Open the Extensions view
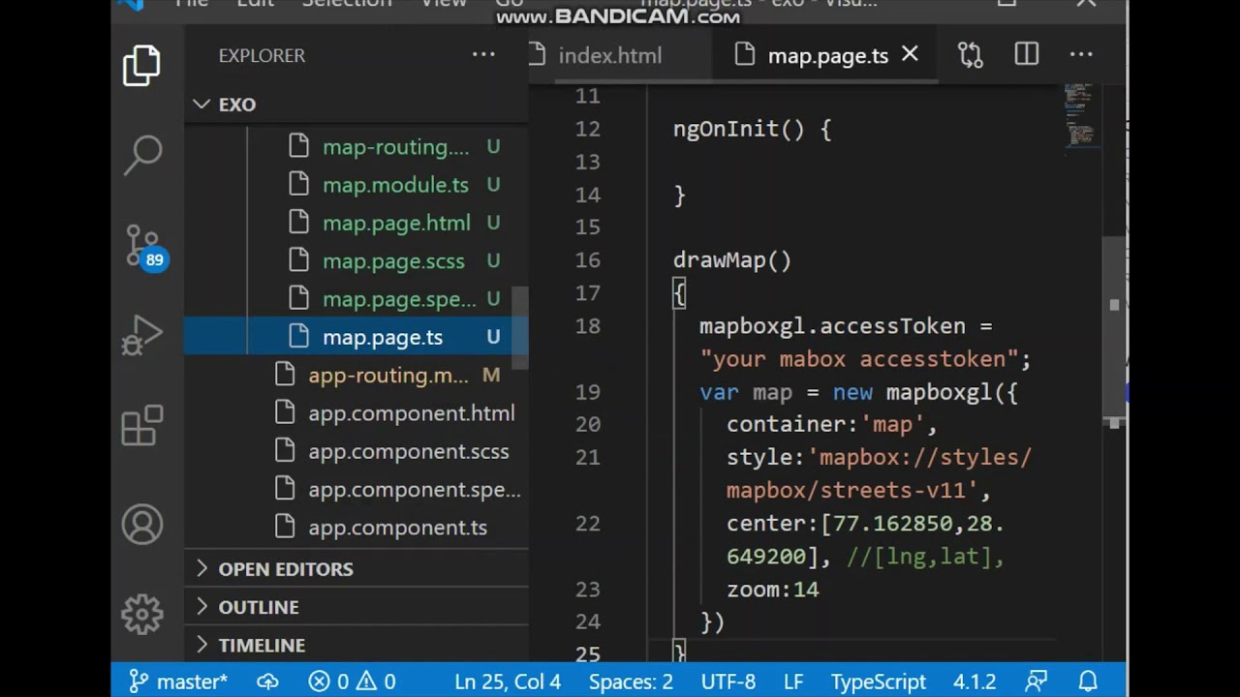Image resolution: width=1240 pixels, height=697 pixels. 142,425
